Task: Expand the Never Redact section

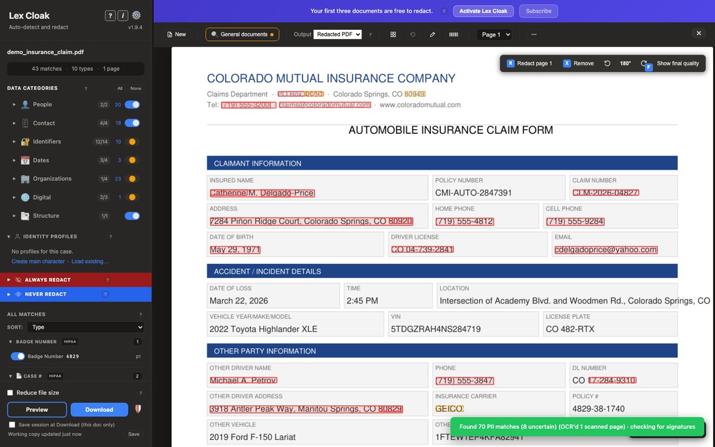Action: 8,294
